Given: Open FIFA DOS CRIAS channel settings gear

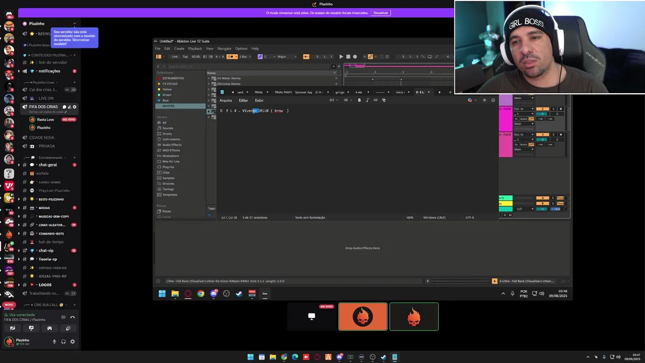Looking at the screenshot, I should click(x=75, y=107).
